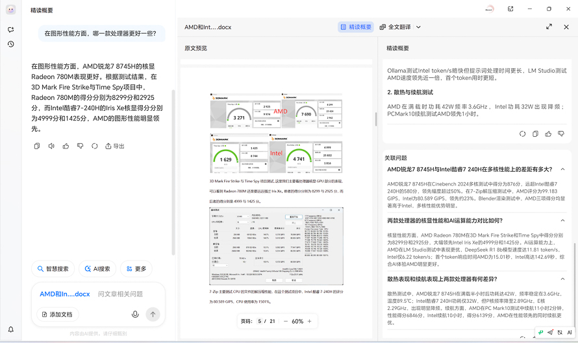Click the 关联问题 section label
Screen dimensions: 578x343
coord(396,158)
